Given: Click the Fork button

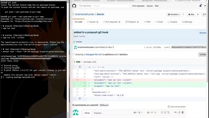Looking at the screenshot, I should [204, 14].
